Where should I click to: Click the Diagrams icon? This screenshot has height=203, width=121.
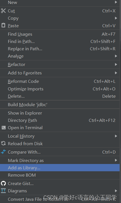coord(3,191)
